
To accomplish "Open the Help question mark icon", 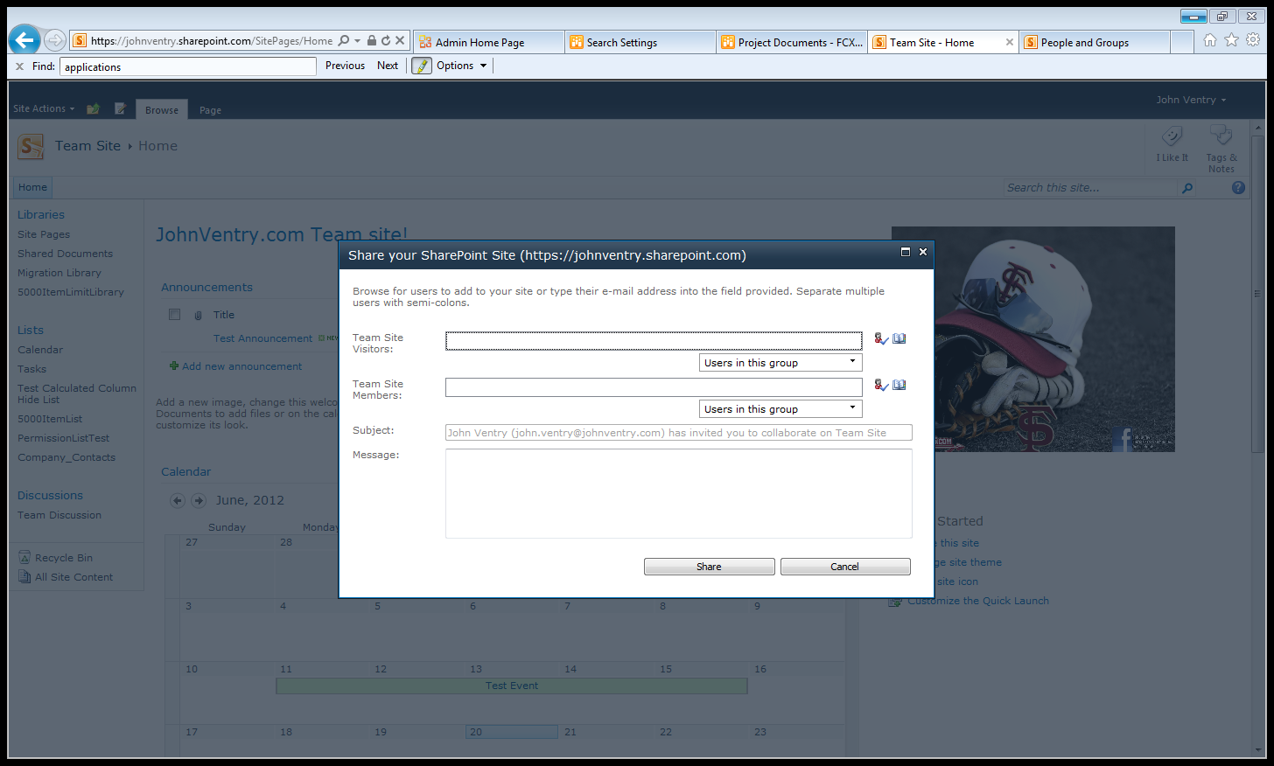I will tap(1238, 187).
